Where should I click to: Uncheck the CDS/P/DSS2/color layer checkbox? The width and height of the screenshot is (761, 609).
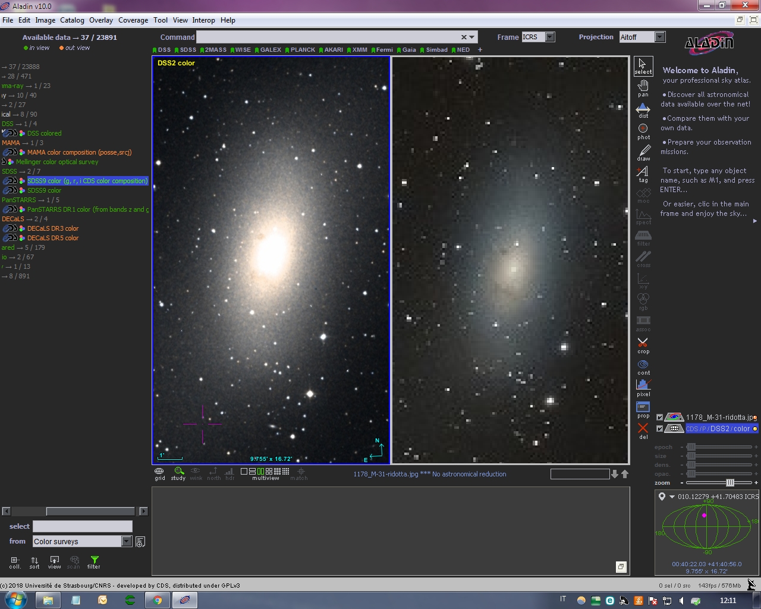coord(659,429)
